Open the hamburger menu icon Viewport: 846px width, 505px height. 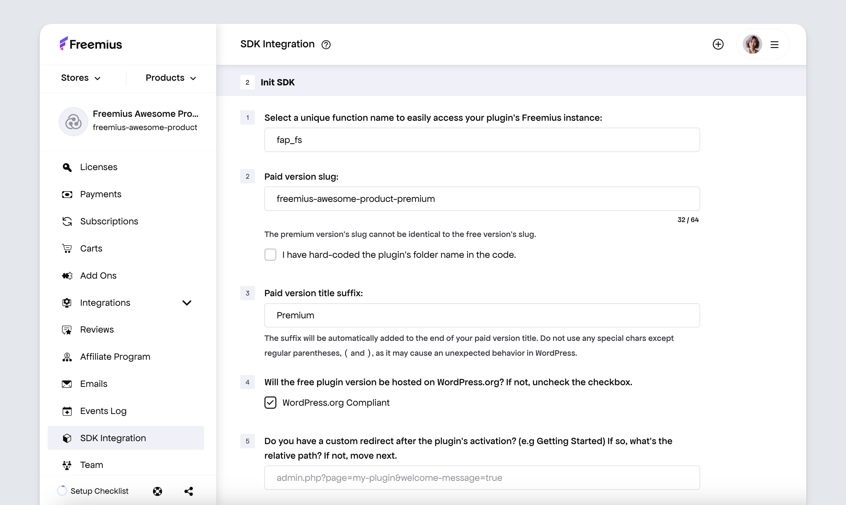click(775, 45)
